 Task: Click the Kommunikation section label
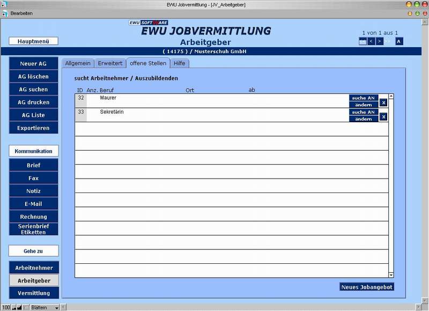point(33,151)
